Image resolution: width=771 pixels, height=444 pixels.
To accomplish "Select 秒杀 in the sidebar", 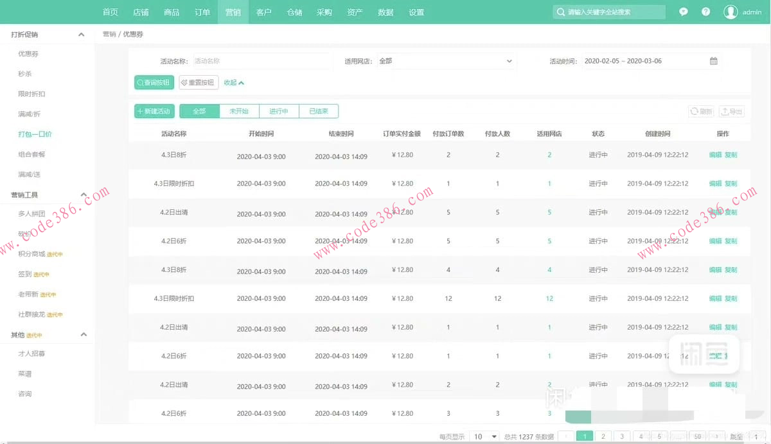I will pos(25,74).
